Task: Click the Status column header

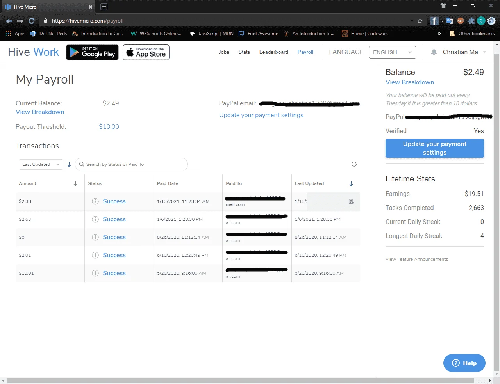Action: coord(95,183)
